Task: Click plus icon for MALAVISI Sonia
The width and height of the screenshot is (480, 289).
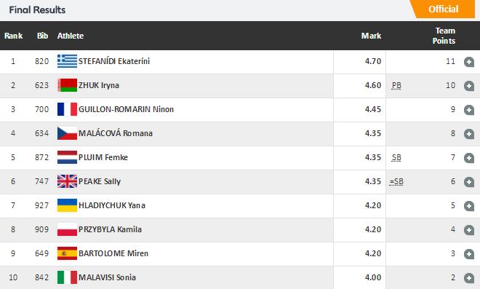Action: tap(469, 278)
